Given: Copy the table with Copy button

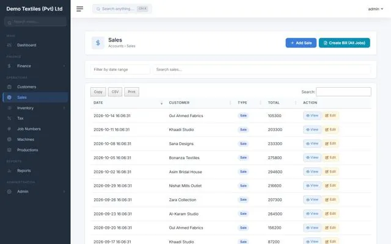Looking at the screenshot, I should pyautogui.click(x=98, y=92).
